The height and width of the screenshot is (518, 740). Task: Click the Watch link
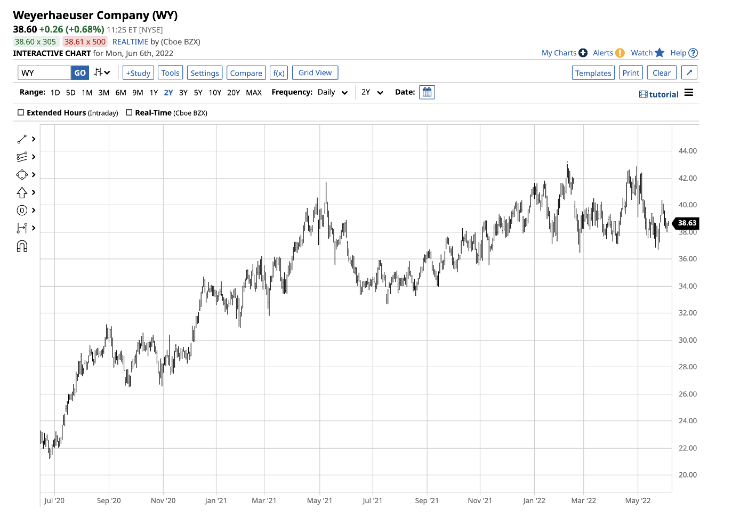[x=642, y=53]
